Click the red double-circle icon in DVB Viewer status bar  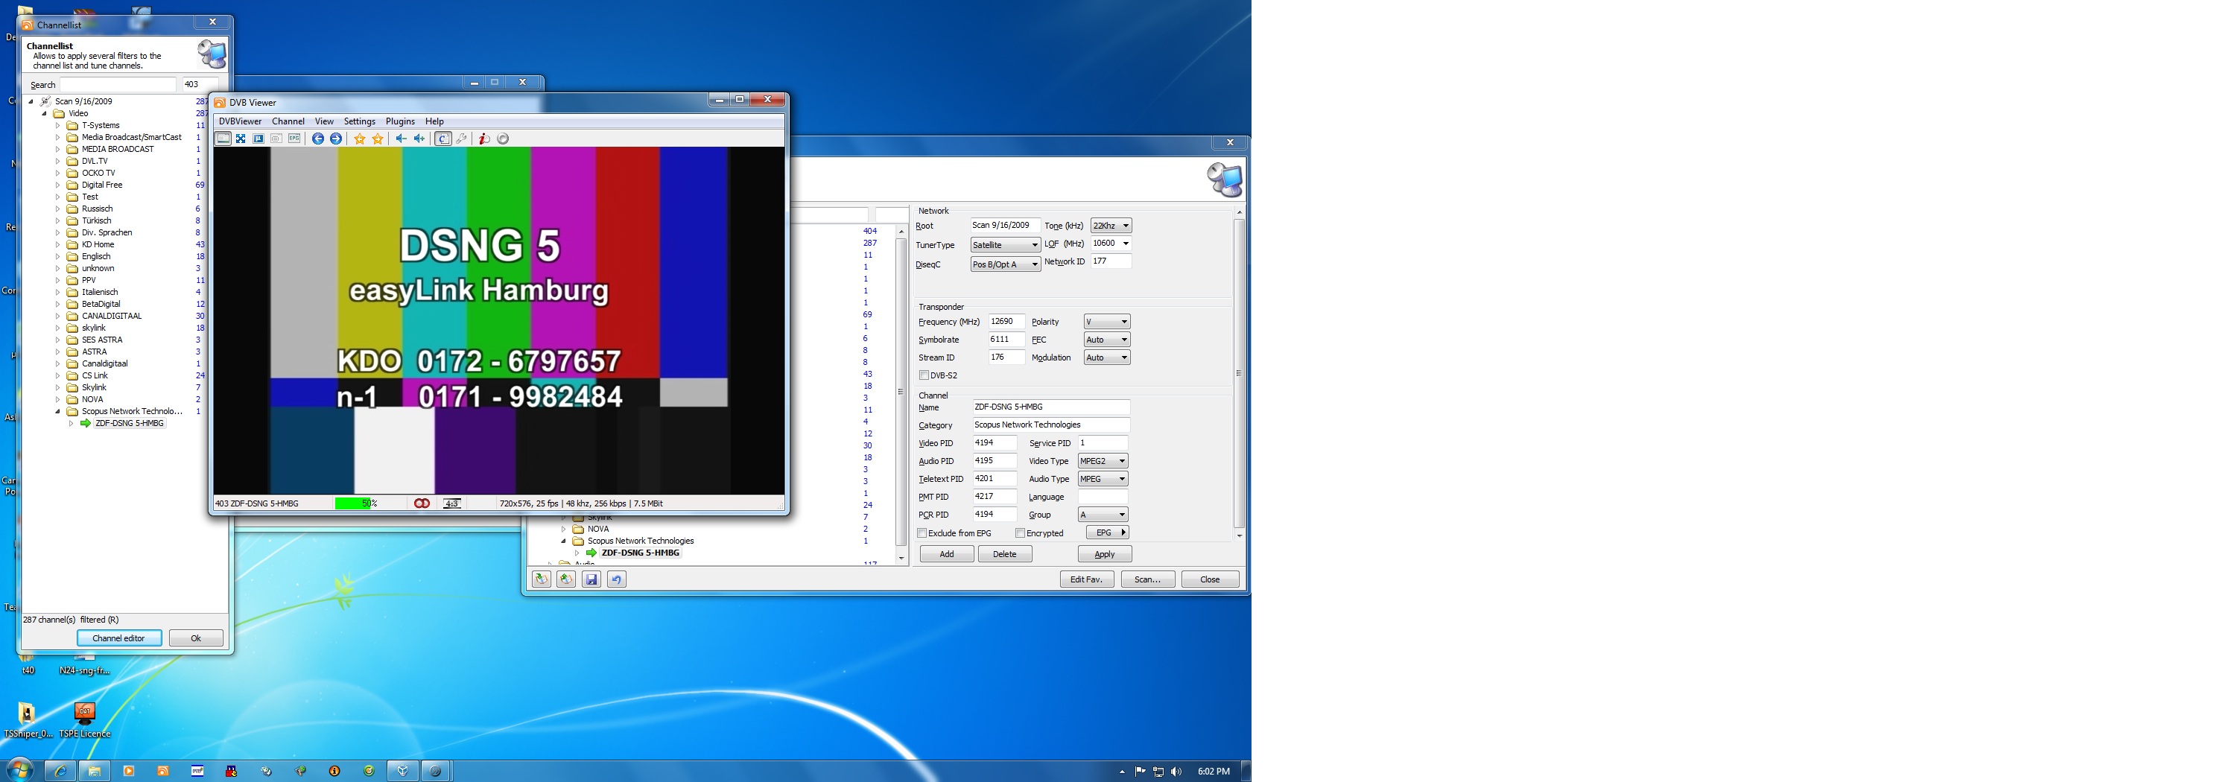coord(422,503)
